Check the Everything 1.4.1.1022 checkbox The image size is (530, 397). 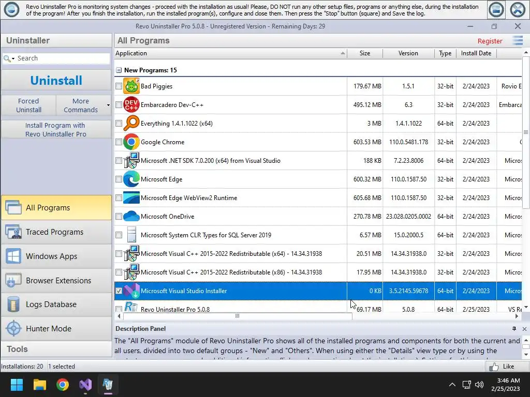[x=119, y=123]
